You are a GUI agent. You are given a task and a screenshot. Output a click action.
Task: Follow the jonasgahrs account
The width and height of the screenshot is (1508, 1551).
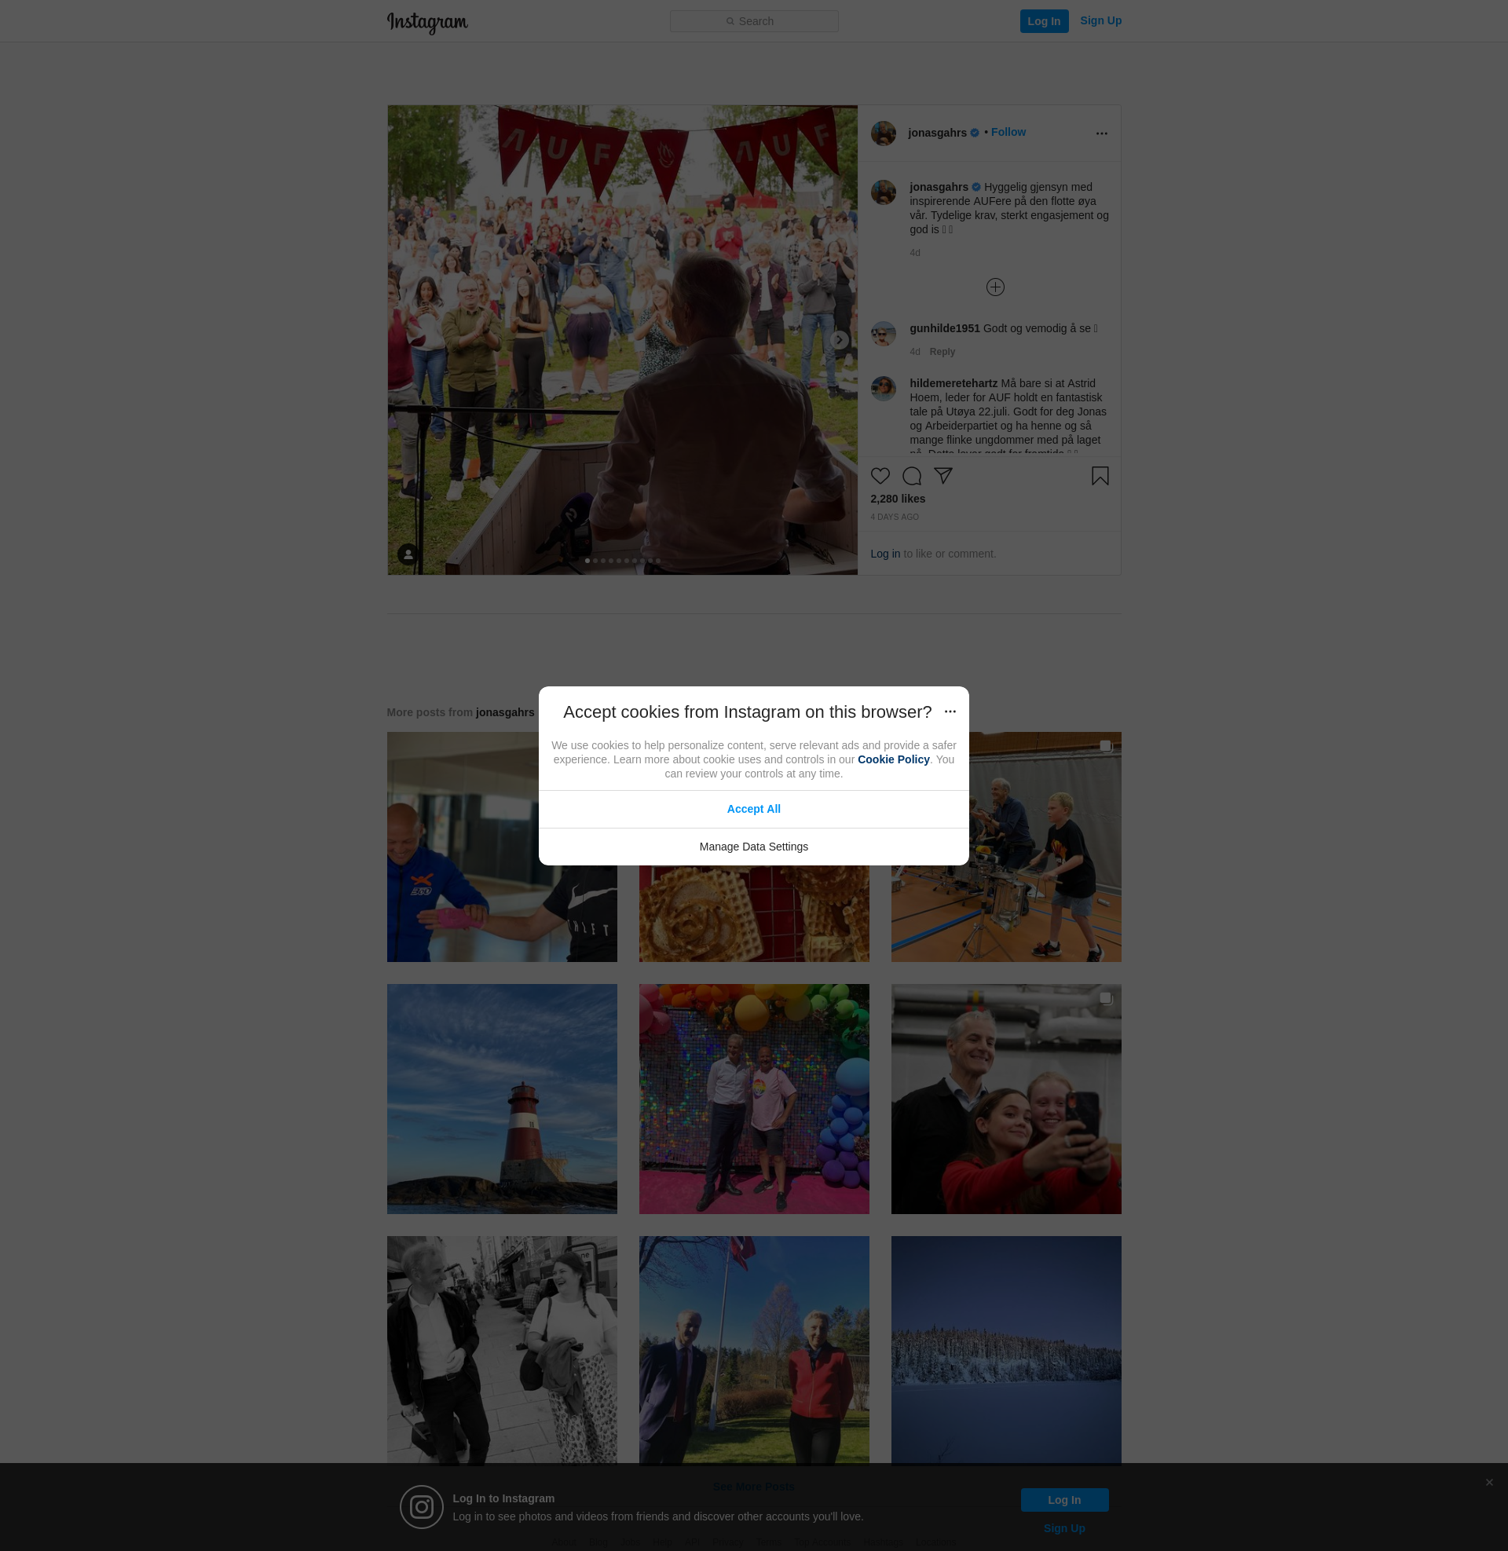1008,132
